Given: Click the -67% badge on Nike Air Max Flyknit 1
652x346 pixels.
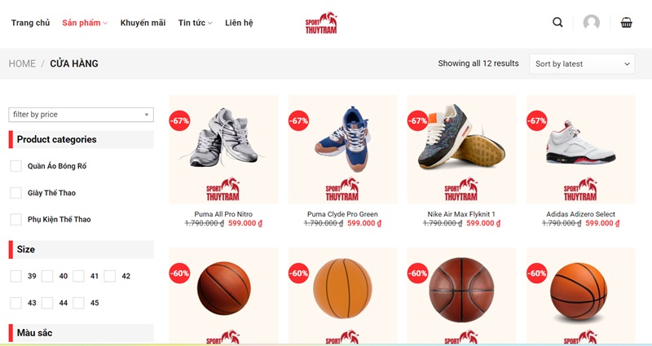Looking at the screenshot, I should pos(418,120).
